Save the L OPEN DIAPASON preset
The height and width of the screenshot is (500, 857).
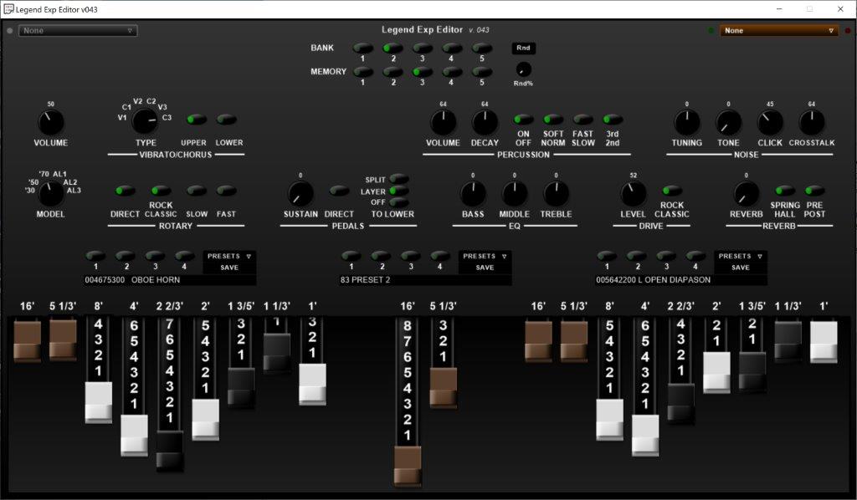click(x=740, y=268)
